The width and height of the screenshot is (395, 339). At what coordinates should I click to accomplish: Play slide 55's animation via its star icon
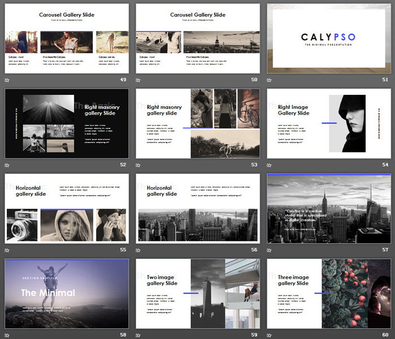(7, 250)
